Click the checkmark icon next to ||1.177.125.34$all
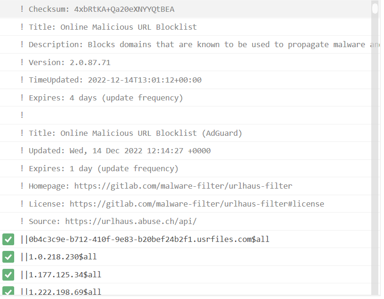Viewport: 384px width, 299px height. 8,274
